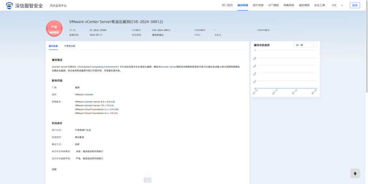
Task: Click the 不需要用户认证 value
Action: point(83,130)
